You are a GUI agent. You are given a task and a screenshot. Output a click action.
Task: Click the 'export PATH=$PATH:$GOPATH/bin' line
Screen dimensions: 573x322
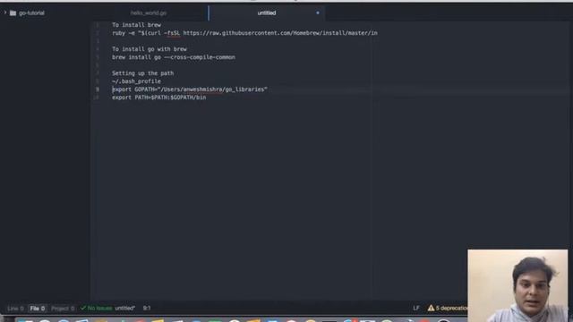click(159, 97)
